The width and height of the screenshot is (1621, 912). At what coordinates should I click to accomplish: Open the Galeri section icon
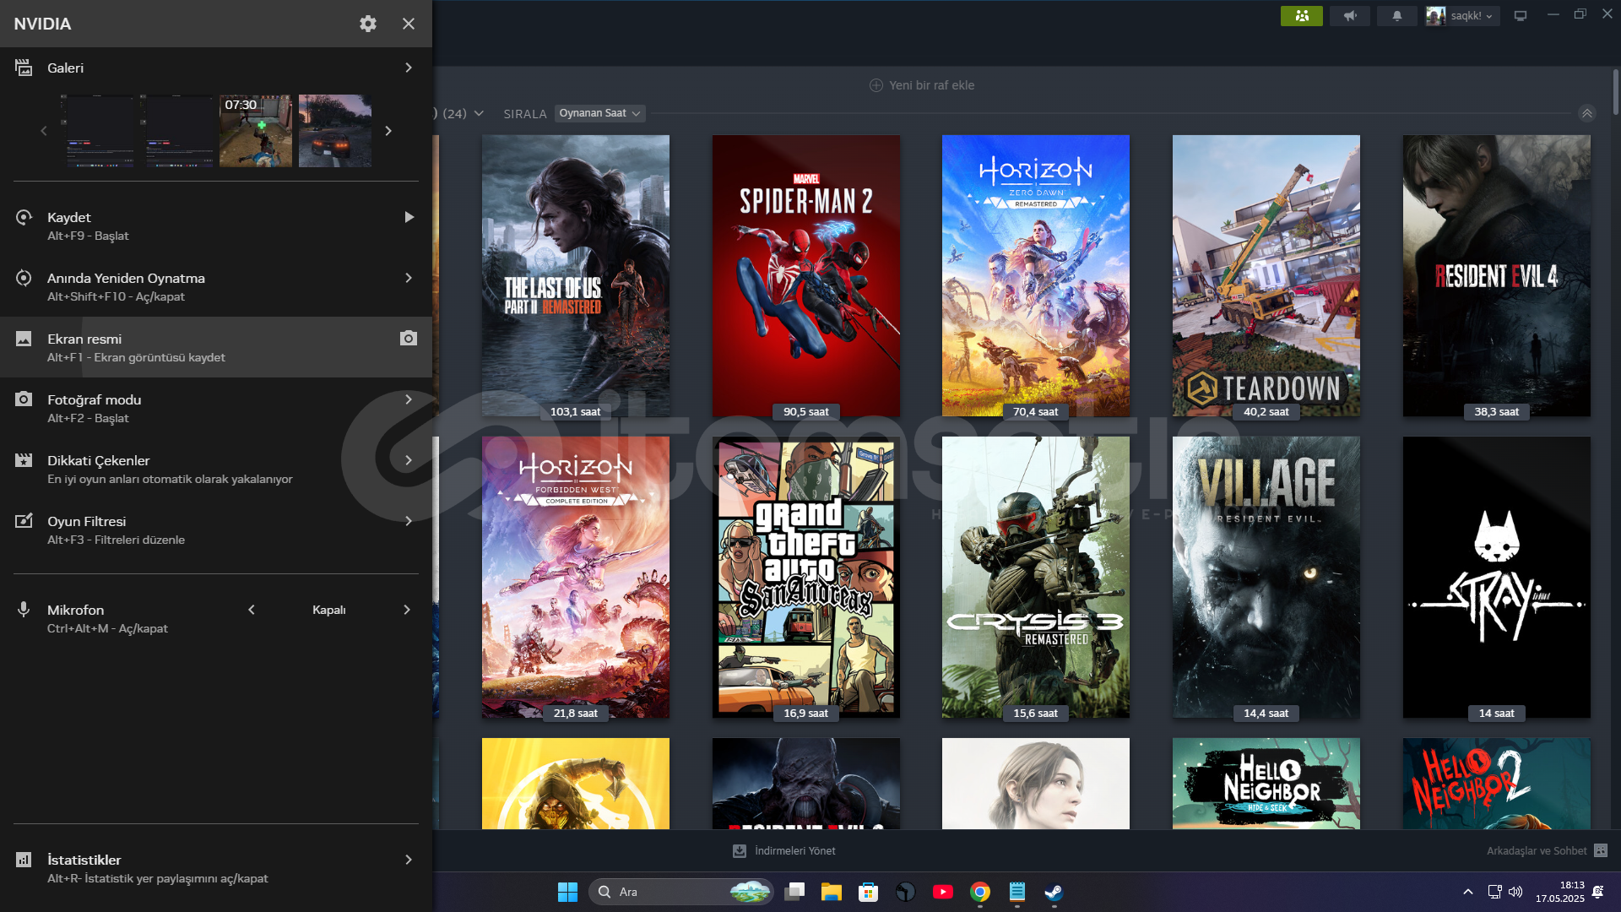coord(24,68)
